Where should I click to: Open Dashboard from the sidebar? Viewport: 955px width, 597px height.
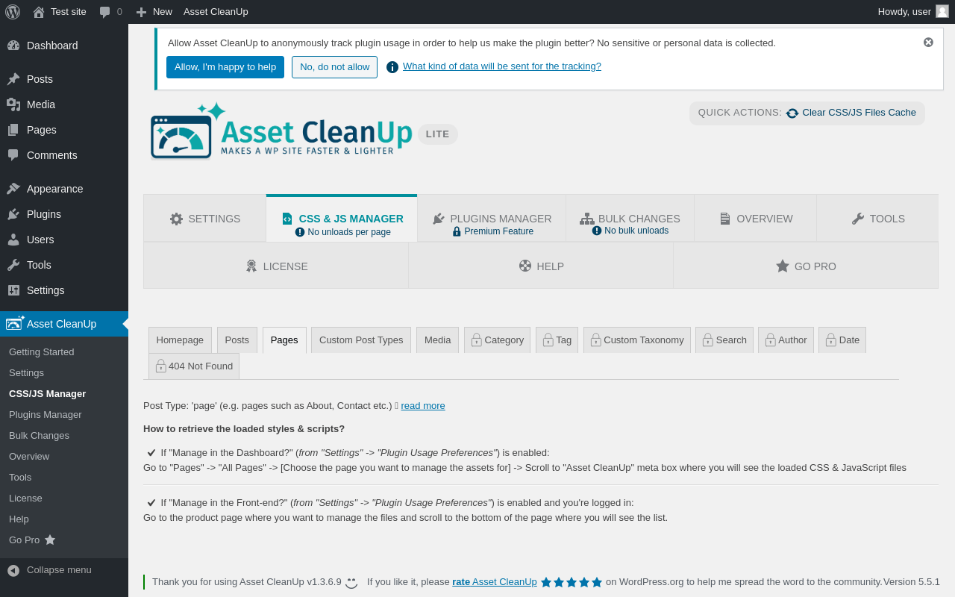[64, 46]
